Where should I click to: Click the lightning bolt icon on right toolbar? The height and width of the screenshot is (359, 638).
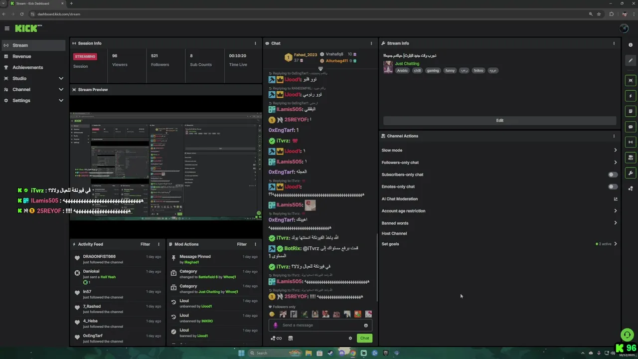click(631, 96)
